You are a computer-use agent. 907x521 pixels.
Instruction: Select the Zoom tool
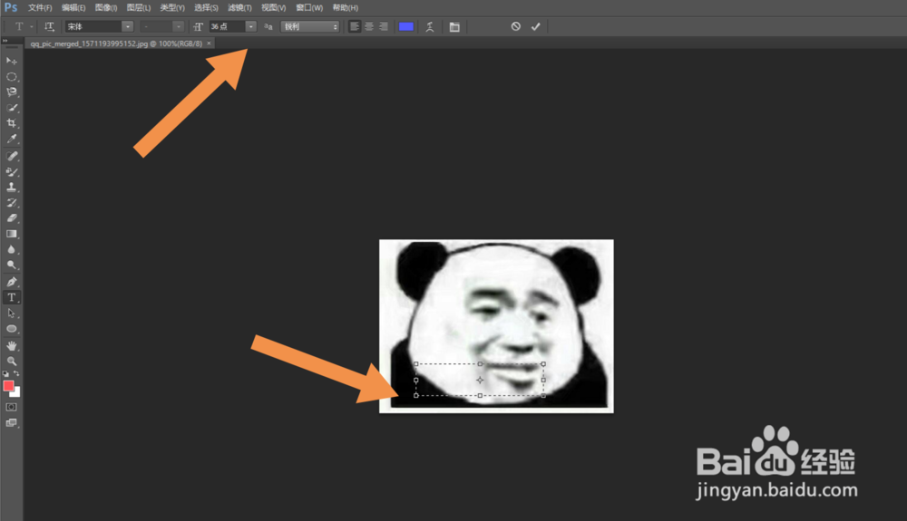pos(11,361)
